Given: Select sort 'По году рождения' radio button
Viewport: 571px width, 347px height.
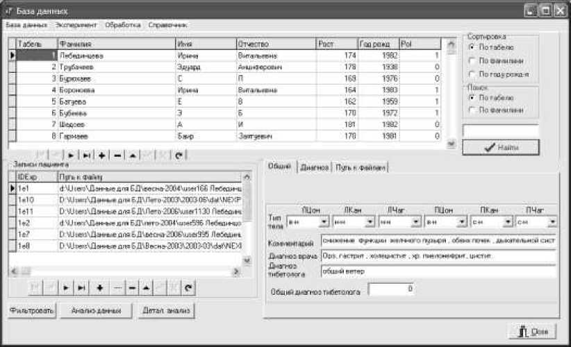Looking at the screenshot, I should tap(474, 74).
